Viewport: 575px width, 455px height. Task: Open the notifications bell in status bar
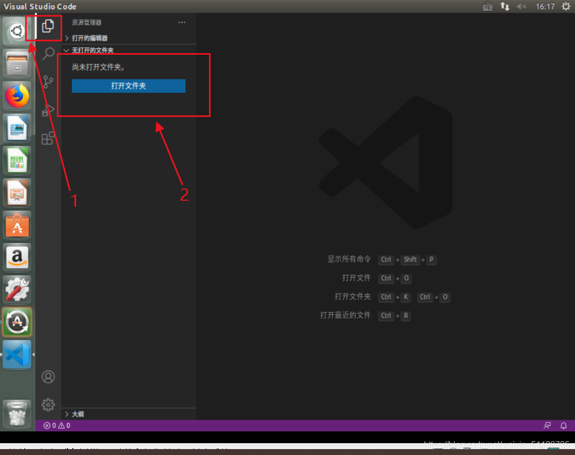[x=564, y=425]
